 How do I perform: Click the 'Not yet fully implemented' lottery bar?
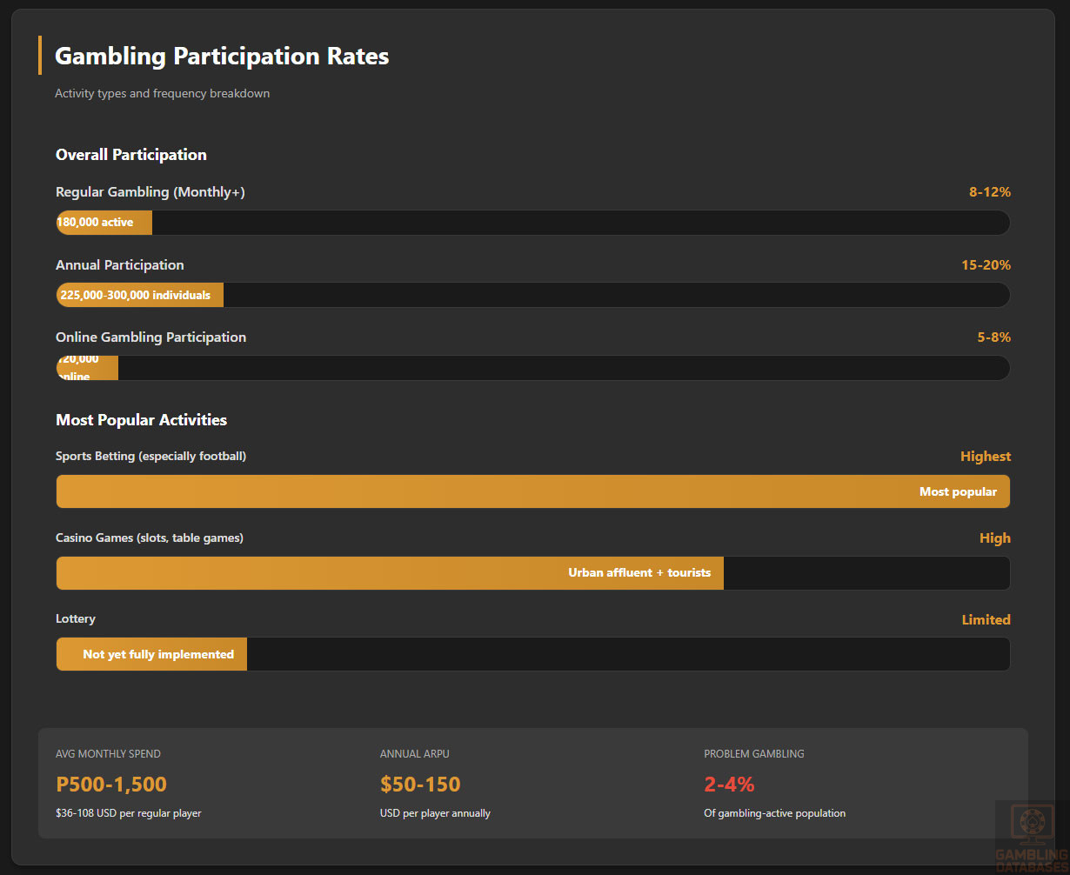[151, 654]
